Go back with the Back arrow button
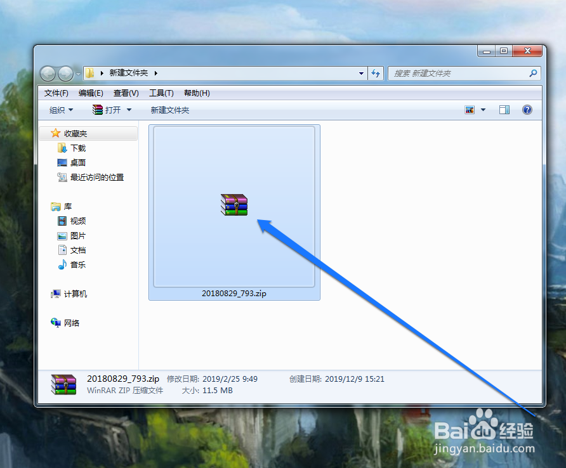Screen dimensions: 566x468 tap(48, 74)
